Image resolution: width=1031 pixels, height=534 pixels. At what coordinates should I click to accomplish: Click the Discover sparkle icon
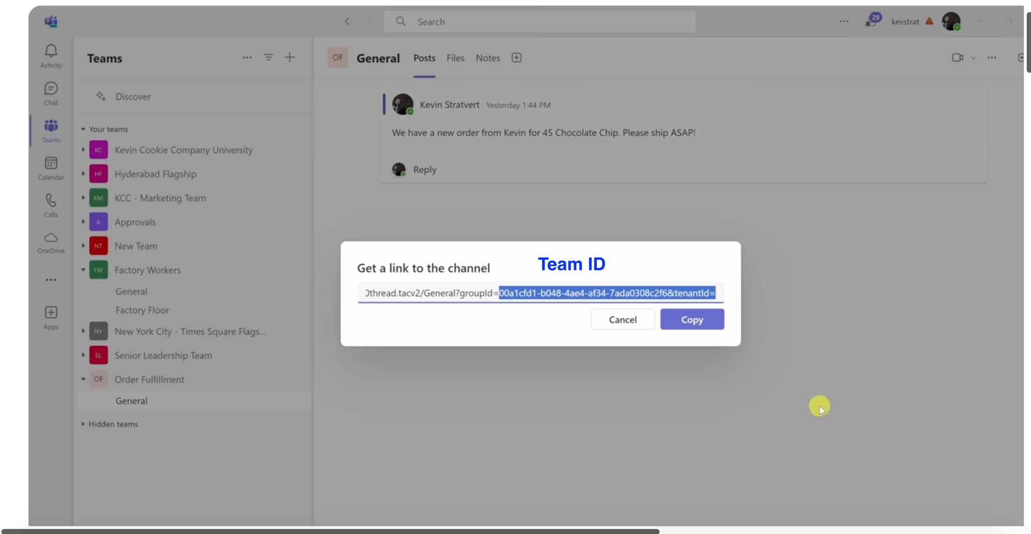pyautogui.click(x=101, y=96)
